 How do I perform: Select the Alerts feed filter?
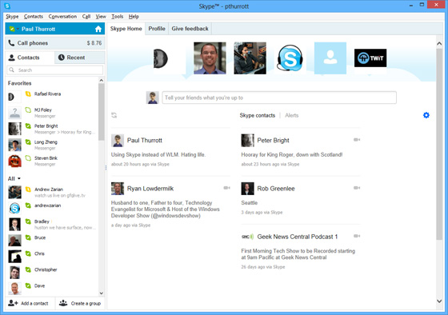point(292,115)
